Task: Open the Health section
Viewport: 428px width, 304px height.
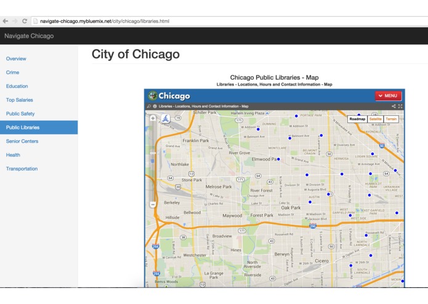Action: click(x=13, y=155)
